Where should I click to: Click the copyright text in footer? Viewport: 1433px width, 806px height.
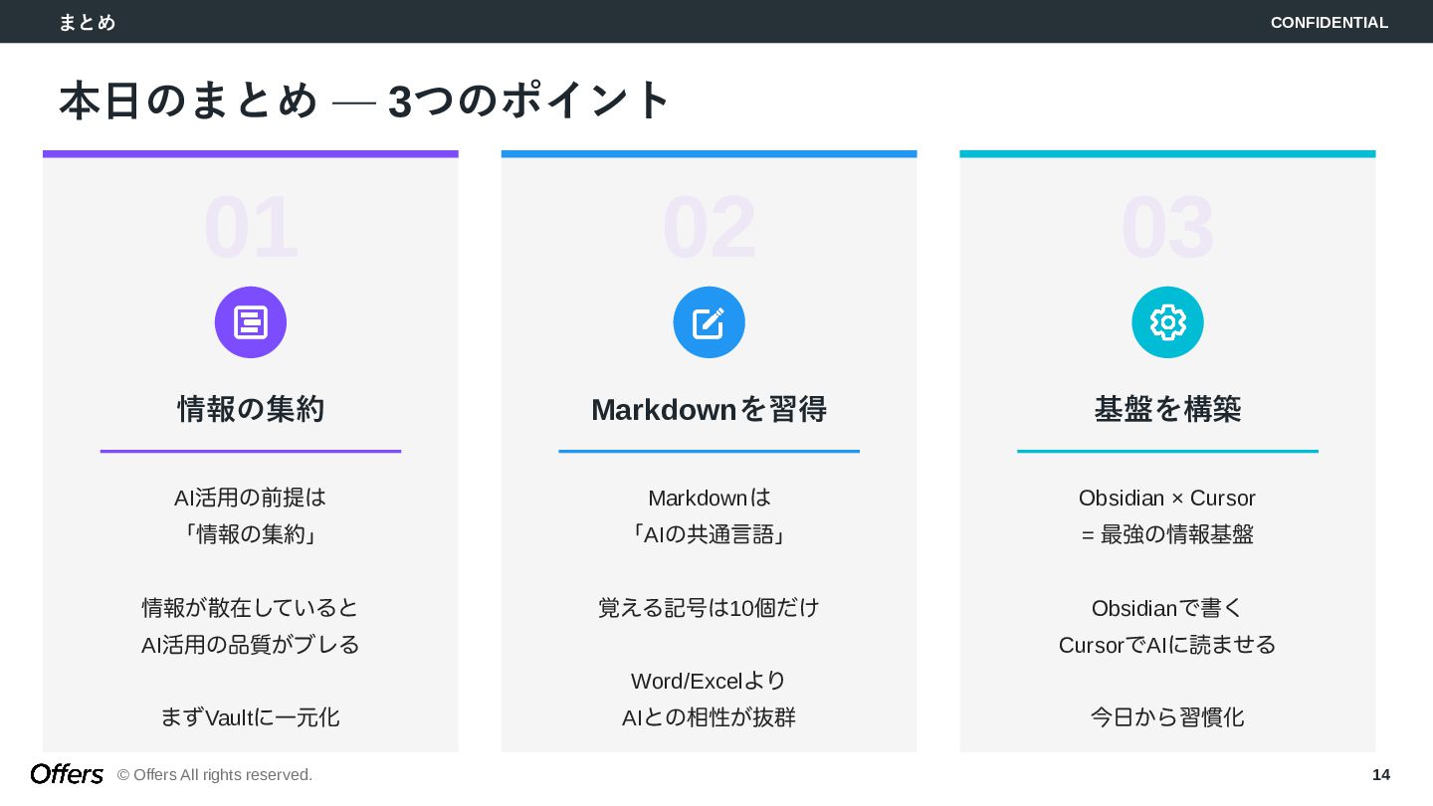point(215,774)
